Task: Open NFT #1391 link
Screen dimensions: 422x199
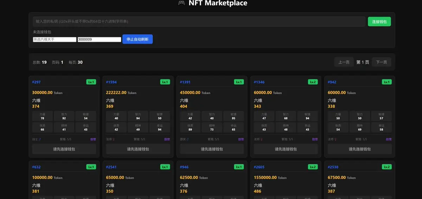Action: pos(185,82)
